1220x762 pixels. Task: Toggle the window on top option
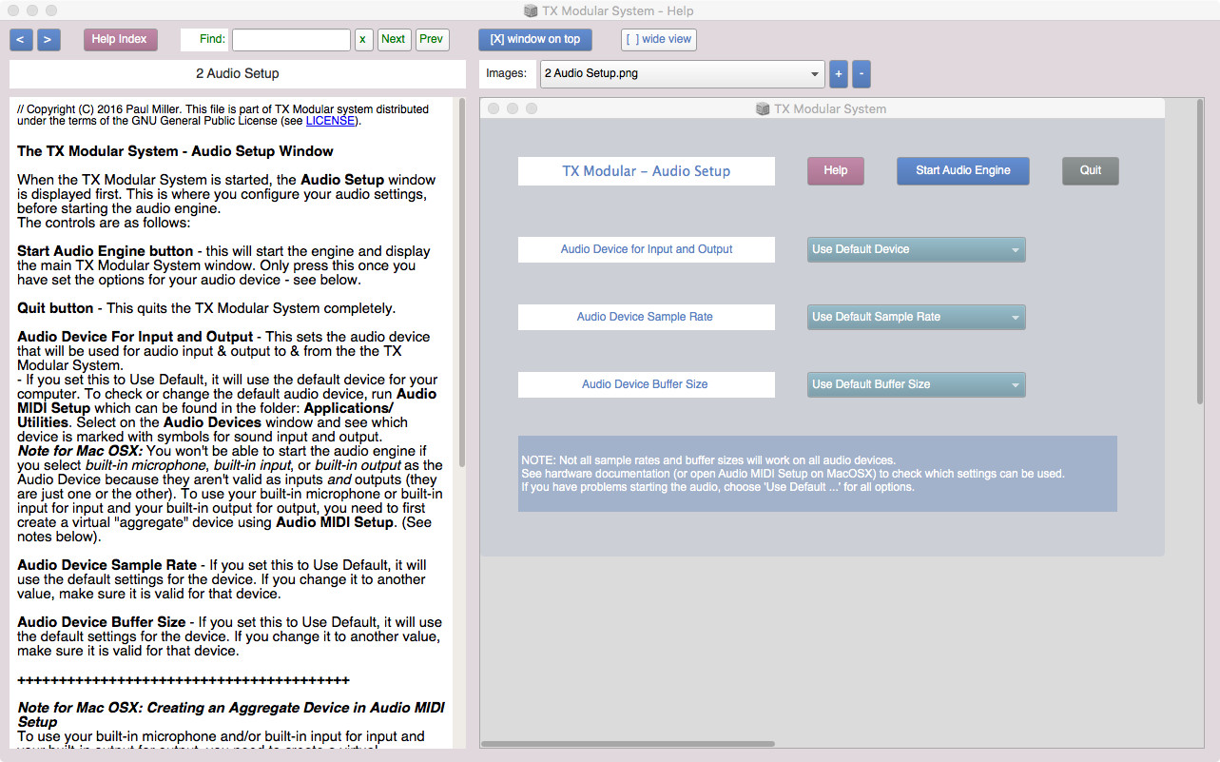click(x=534, y=40)
